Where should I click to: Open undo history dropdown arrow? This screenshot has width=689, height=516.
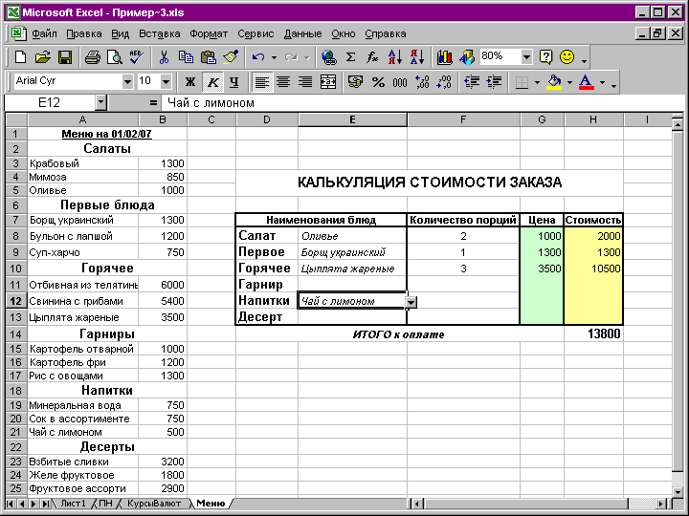click(x=274, y=57)
